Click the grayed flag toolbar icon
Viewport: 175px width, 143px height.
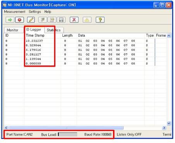pyautogui.click(x=43, y=20)
